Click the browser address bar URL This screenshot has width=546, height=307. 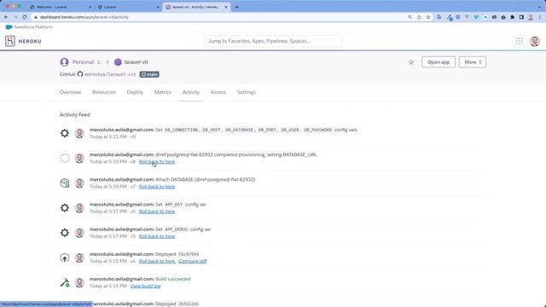[84, 17]
